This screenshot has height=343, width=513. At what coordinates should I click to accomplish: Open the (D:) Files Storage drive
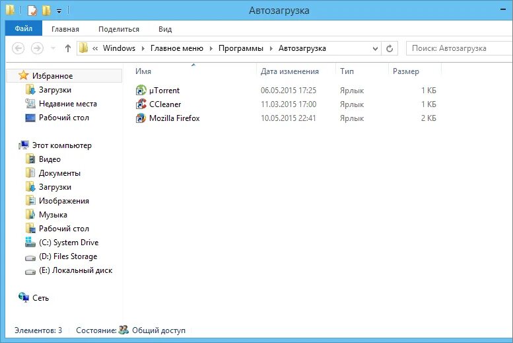(68, 256)
